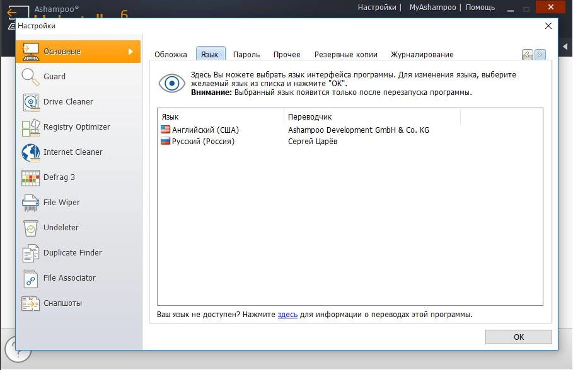Switch to the Язык tab

tap(211, 54)
